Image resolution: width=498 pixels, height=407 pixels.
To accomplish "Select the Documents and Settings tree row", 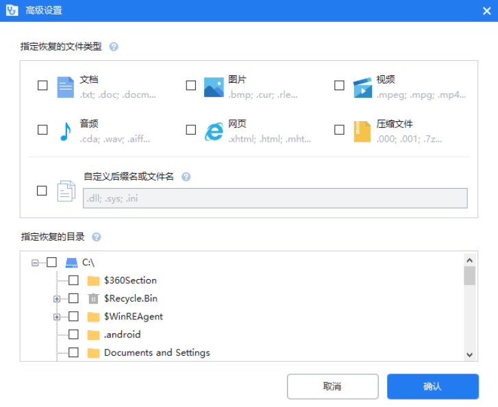I will click(157, 353).
